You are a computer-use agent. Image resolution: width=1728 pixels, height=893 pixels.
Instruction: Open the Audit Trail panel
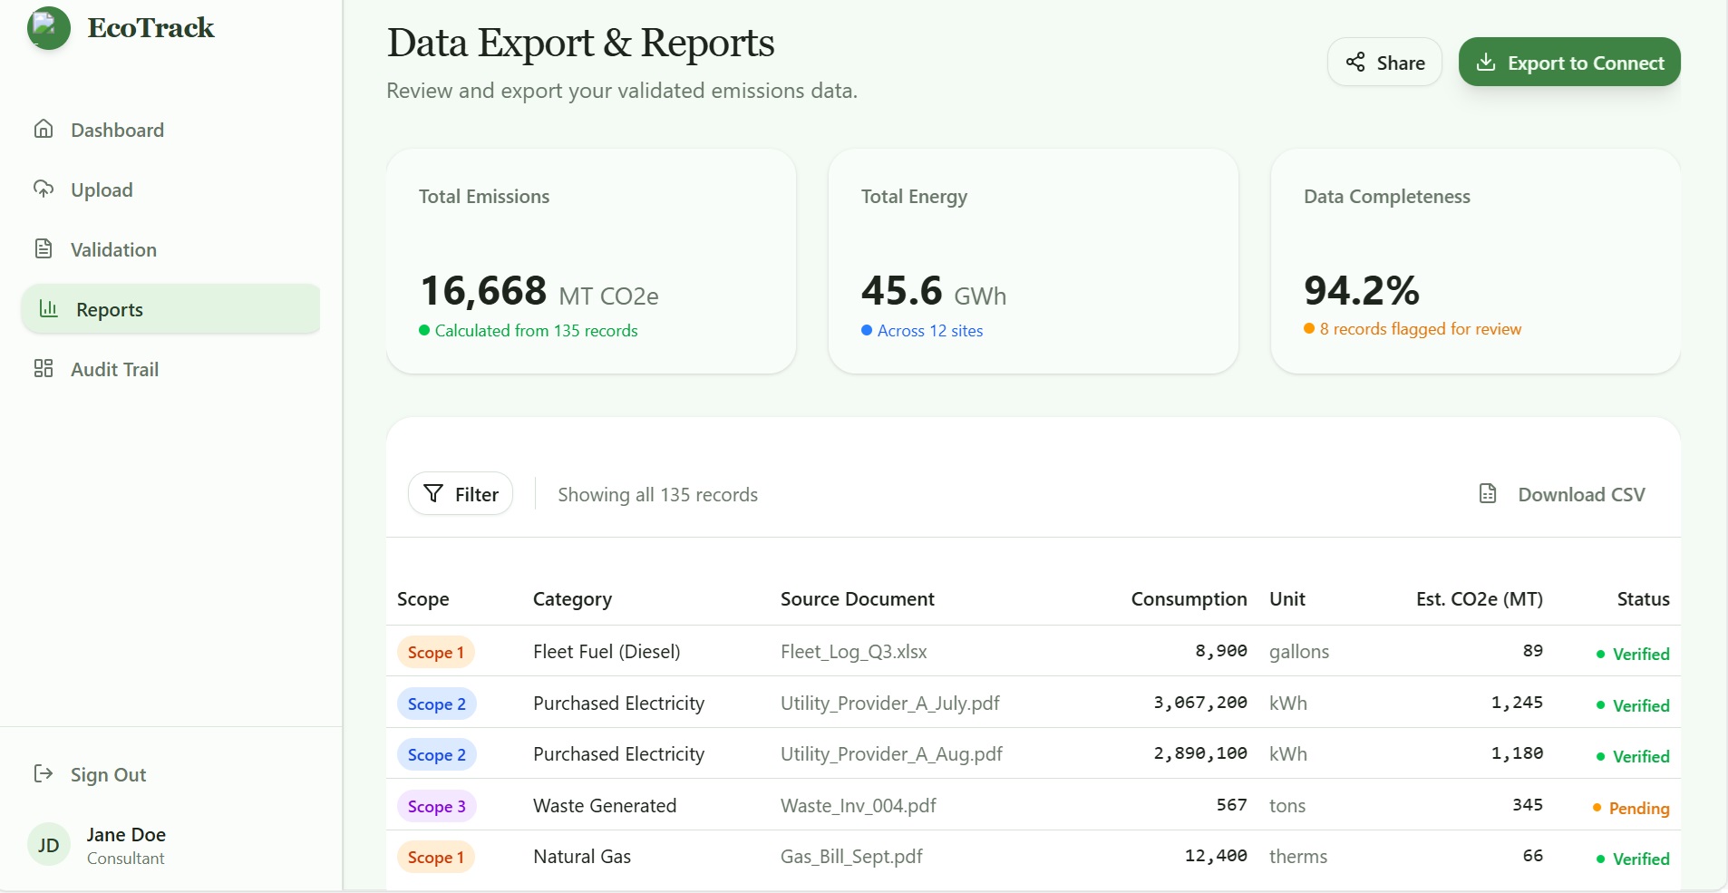pos(115,369)
